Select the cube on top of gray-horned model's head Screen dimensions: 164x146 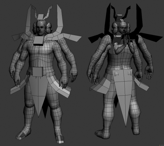[x=40, y=17]
